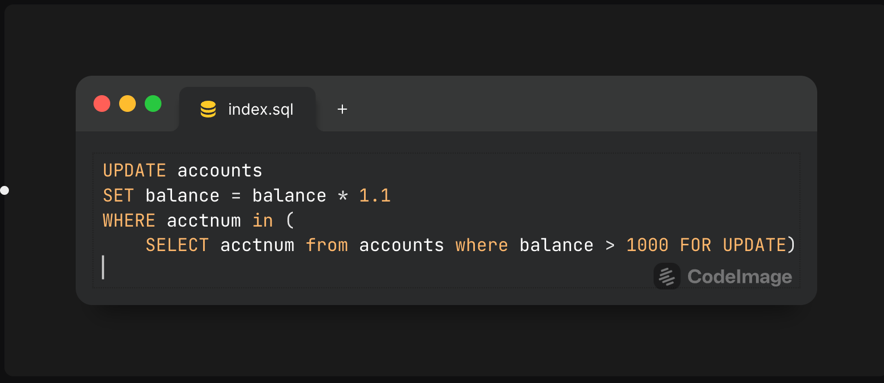Click the "from" keyword in the code
Viewport: 884px width, 383px height.
point(327,245)
